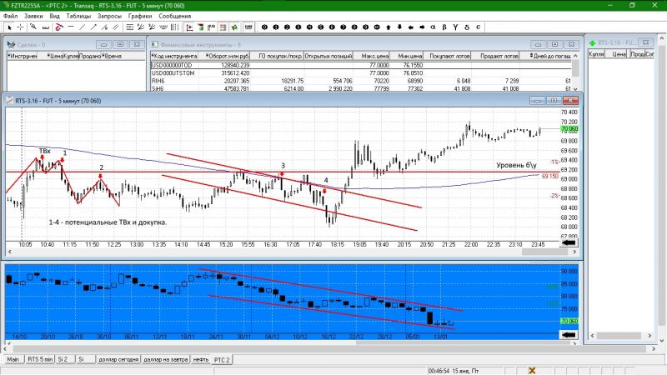
Task: Click black arrow button on upper chart
Action: tap(569, 242)
